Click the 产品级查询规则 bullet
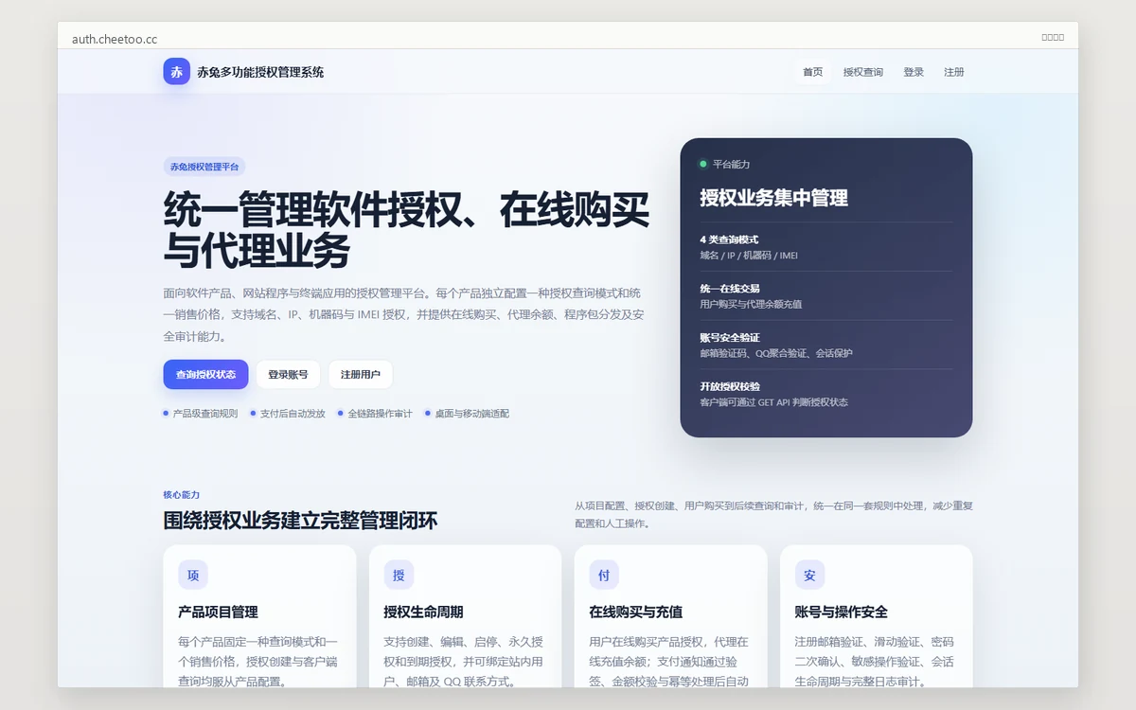 (200, 414)
